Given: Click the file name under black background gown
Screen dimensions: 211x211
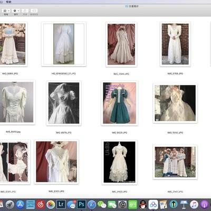Looking at the screenshot, I should [x=119, y=191].
